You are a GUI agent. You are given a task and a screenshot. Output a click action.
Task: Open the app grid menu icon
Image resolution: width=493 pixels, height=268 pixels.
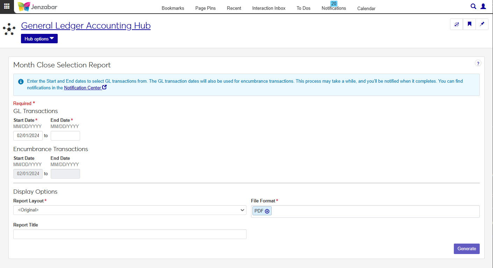[x=7, y=6]
